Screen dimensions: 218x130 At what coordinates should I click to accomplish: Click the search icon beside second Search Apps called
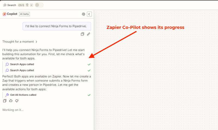point(7,70)
